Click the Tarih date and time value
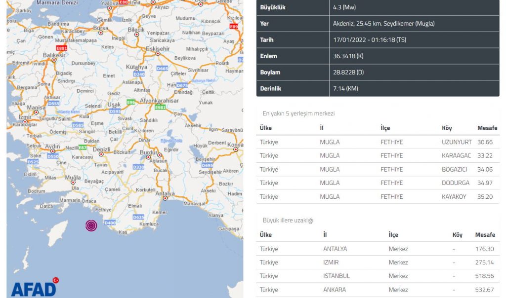 [x=366, y=40]
